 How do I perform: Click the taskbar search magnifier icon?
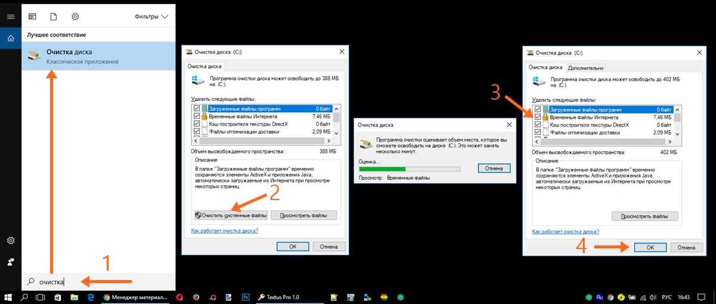click(x=25, y=297)
